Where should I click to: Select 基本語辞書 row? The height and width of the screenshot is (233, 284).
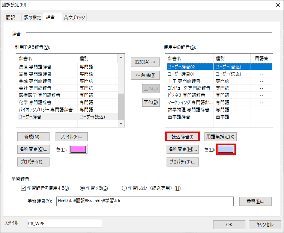pos(219,116)
